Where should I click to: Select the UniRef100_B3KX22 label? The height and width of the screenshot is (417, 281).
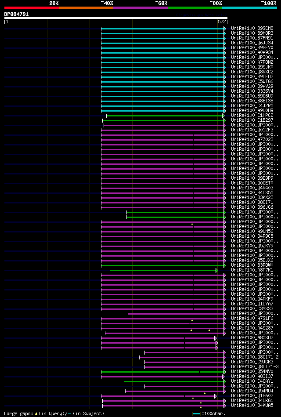252,198
